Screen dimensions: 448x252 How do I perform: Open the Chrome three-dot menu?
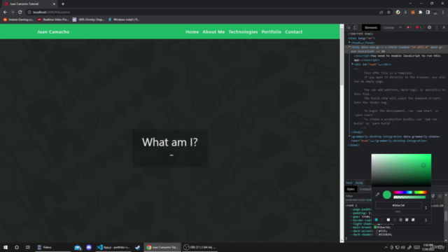[x=443, y=13]
